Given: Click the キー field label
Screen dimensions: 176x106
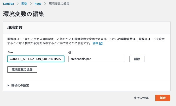Looking at the screenshot, I should [10, 53].
